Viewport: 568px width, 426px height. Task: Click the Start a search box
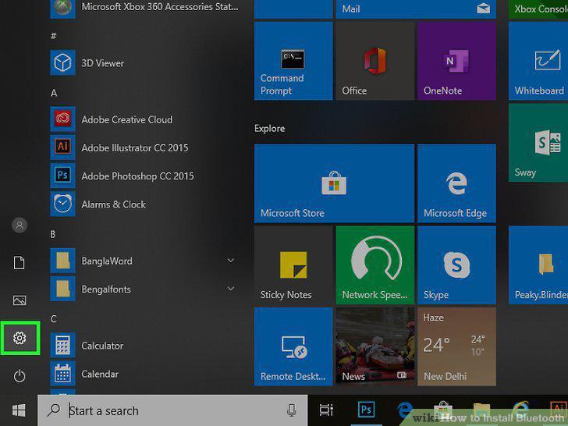(172, 410)
